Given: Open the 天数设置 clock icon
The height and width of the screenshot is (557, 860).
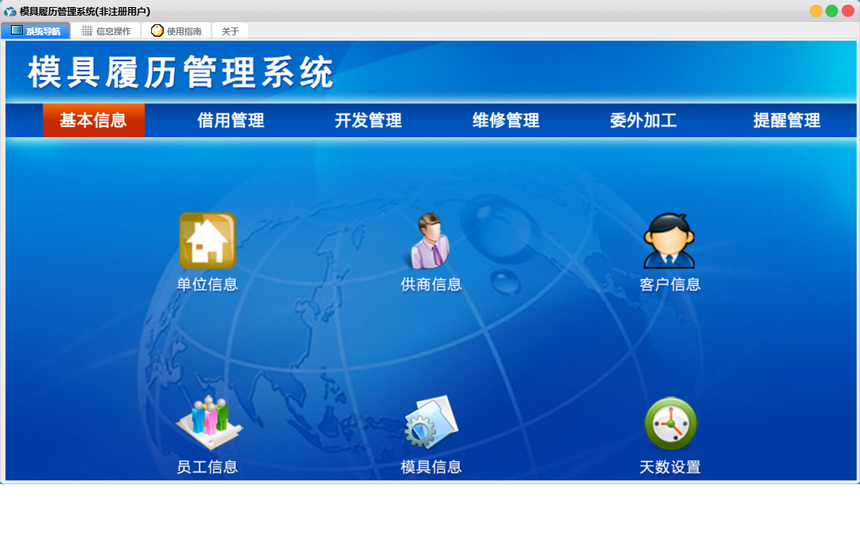Looking at the screenshot, I should click(670, 423).
